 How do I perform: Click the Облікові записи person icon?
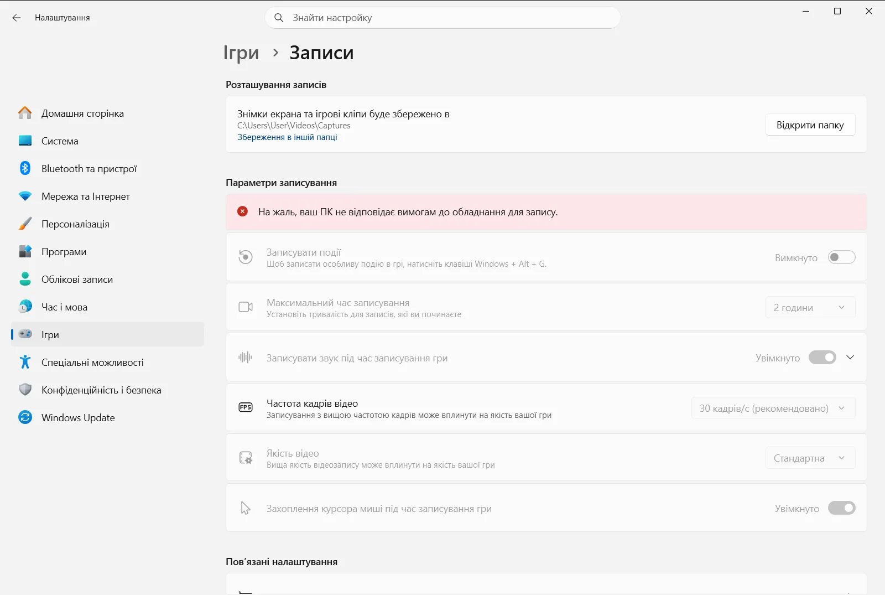pyautogui.click(x=25, y=279)
